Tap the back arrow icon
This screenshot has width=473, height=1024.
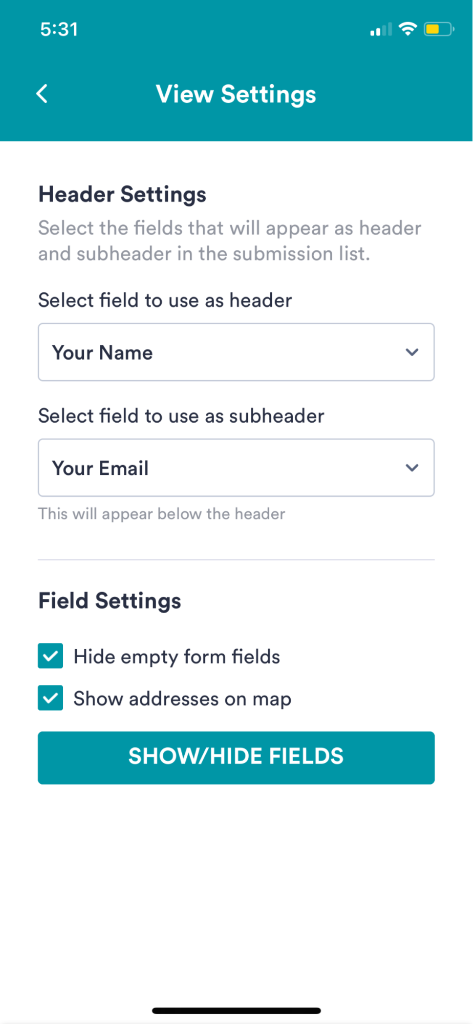click(42, 94)
